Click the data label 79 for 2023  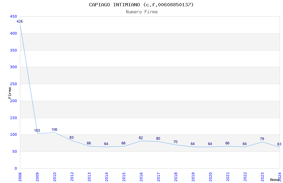tap(262, 139)
